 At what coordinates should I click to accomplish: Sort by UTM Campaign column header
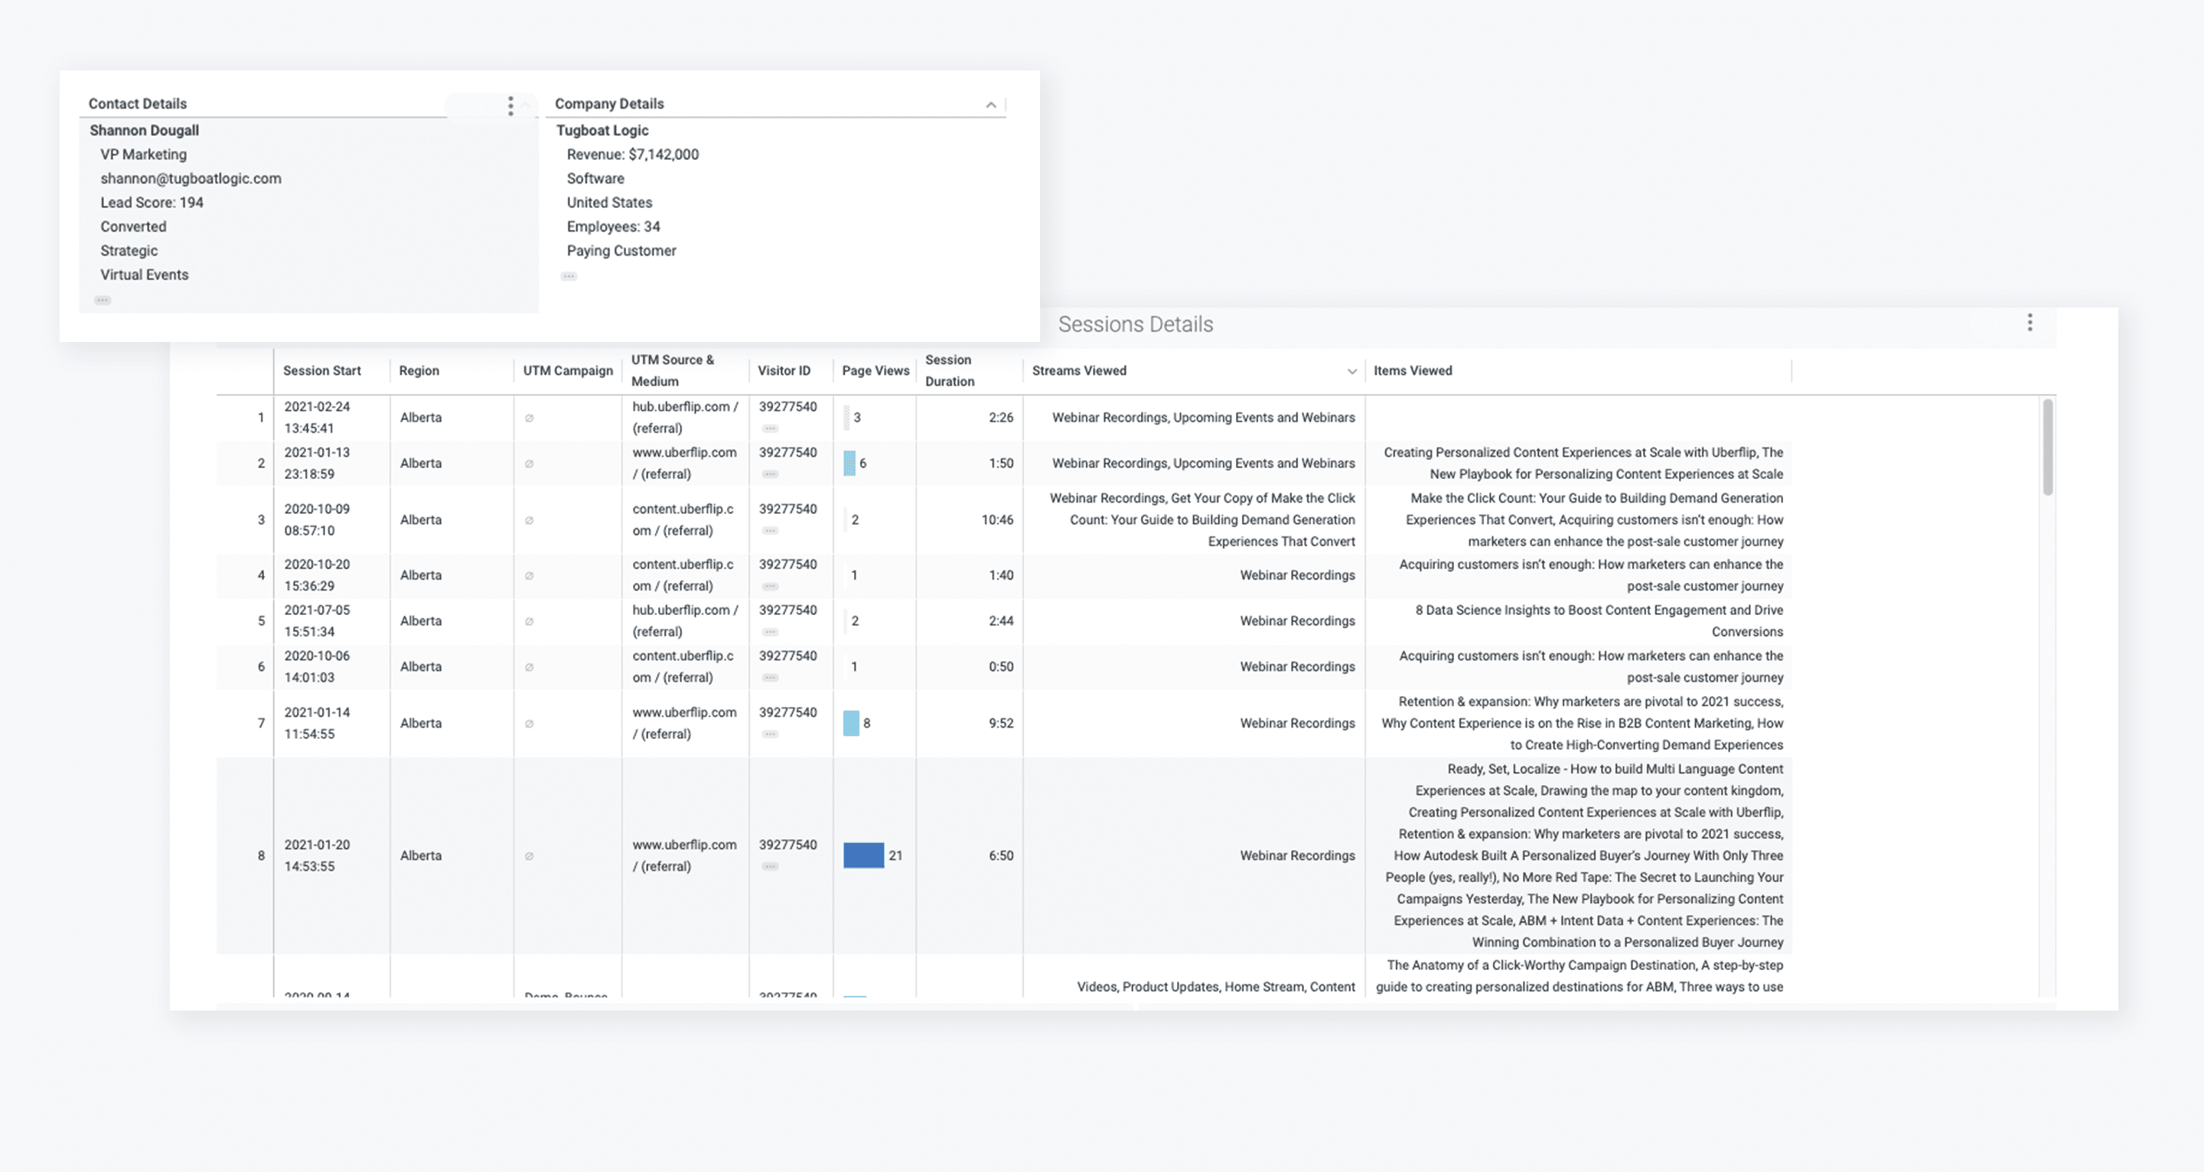click(x=568, y=370)
